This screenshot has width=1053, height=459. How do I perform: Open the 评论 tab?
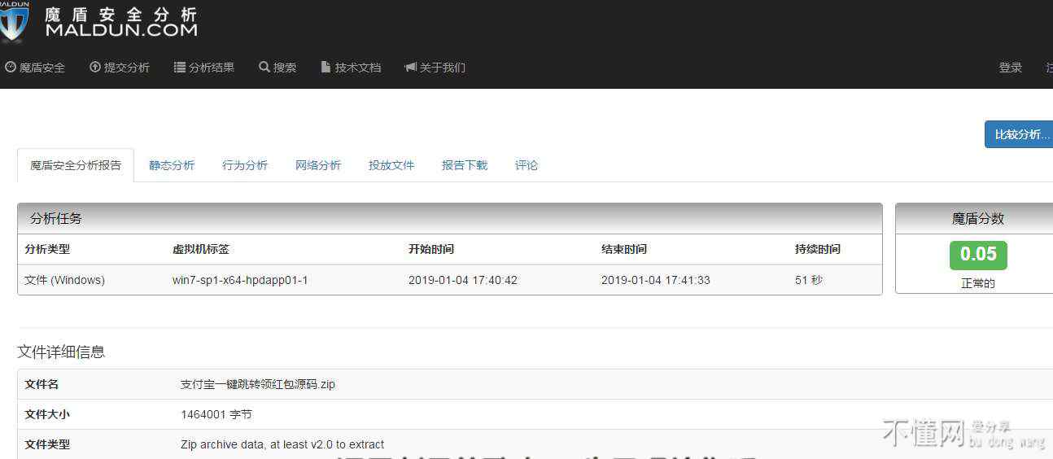coord(526,165)
